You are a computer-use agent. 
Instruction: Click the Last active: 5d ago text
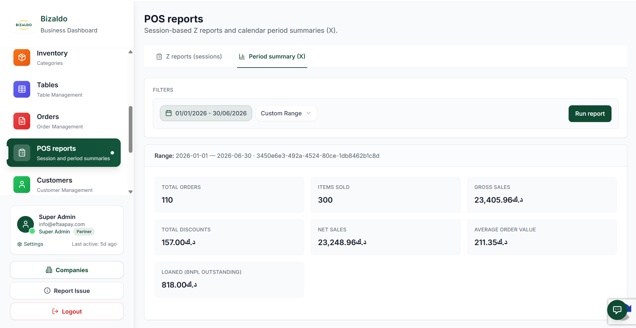(x=94, y=244)
